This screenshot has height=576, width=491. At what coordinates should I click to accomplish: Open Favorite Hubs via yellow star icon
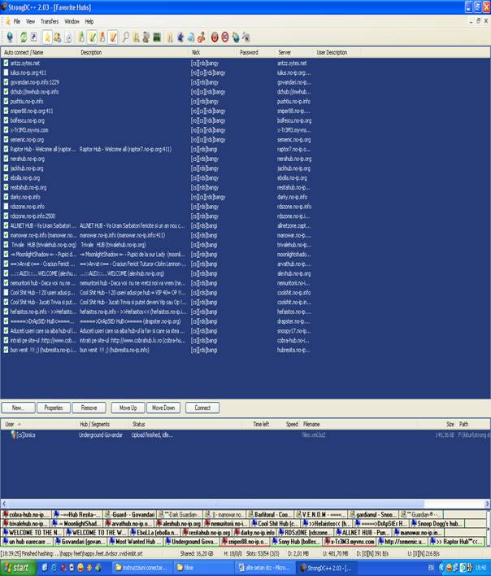46,37
